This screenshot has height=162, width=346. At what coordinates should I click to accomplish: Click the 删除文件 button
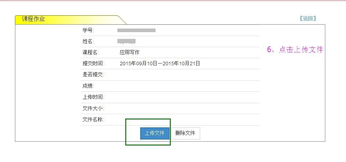point(185,133)
